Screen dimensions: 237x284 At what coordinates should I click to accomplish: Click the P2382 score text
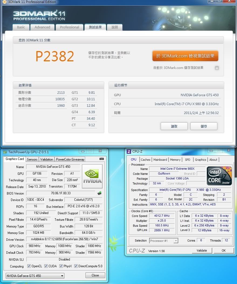click(55, 56)
